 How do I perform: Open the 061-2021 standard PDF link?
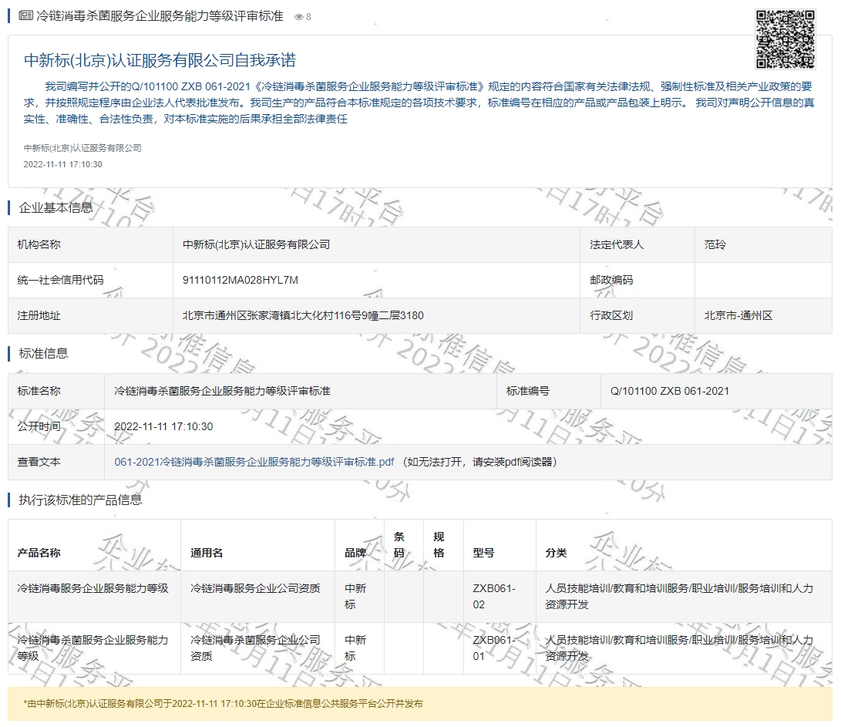tap(254, 462)
